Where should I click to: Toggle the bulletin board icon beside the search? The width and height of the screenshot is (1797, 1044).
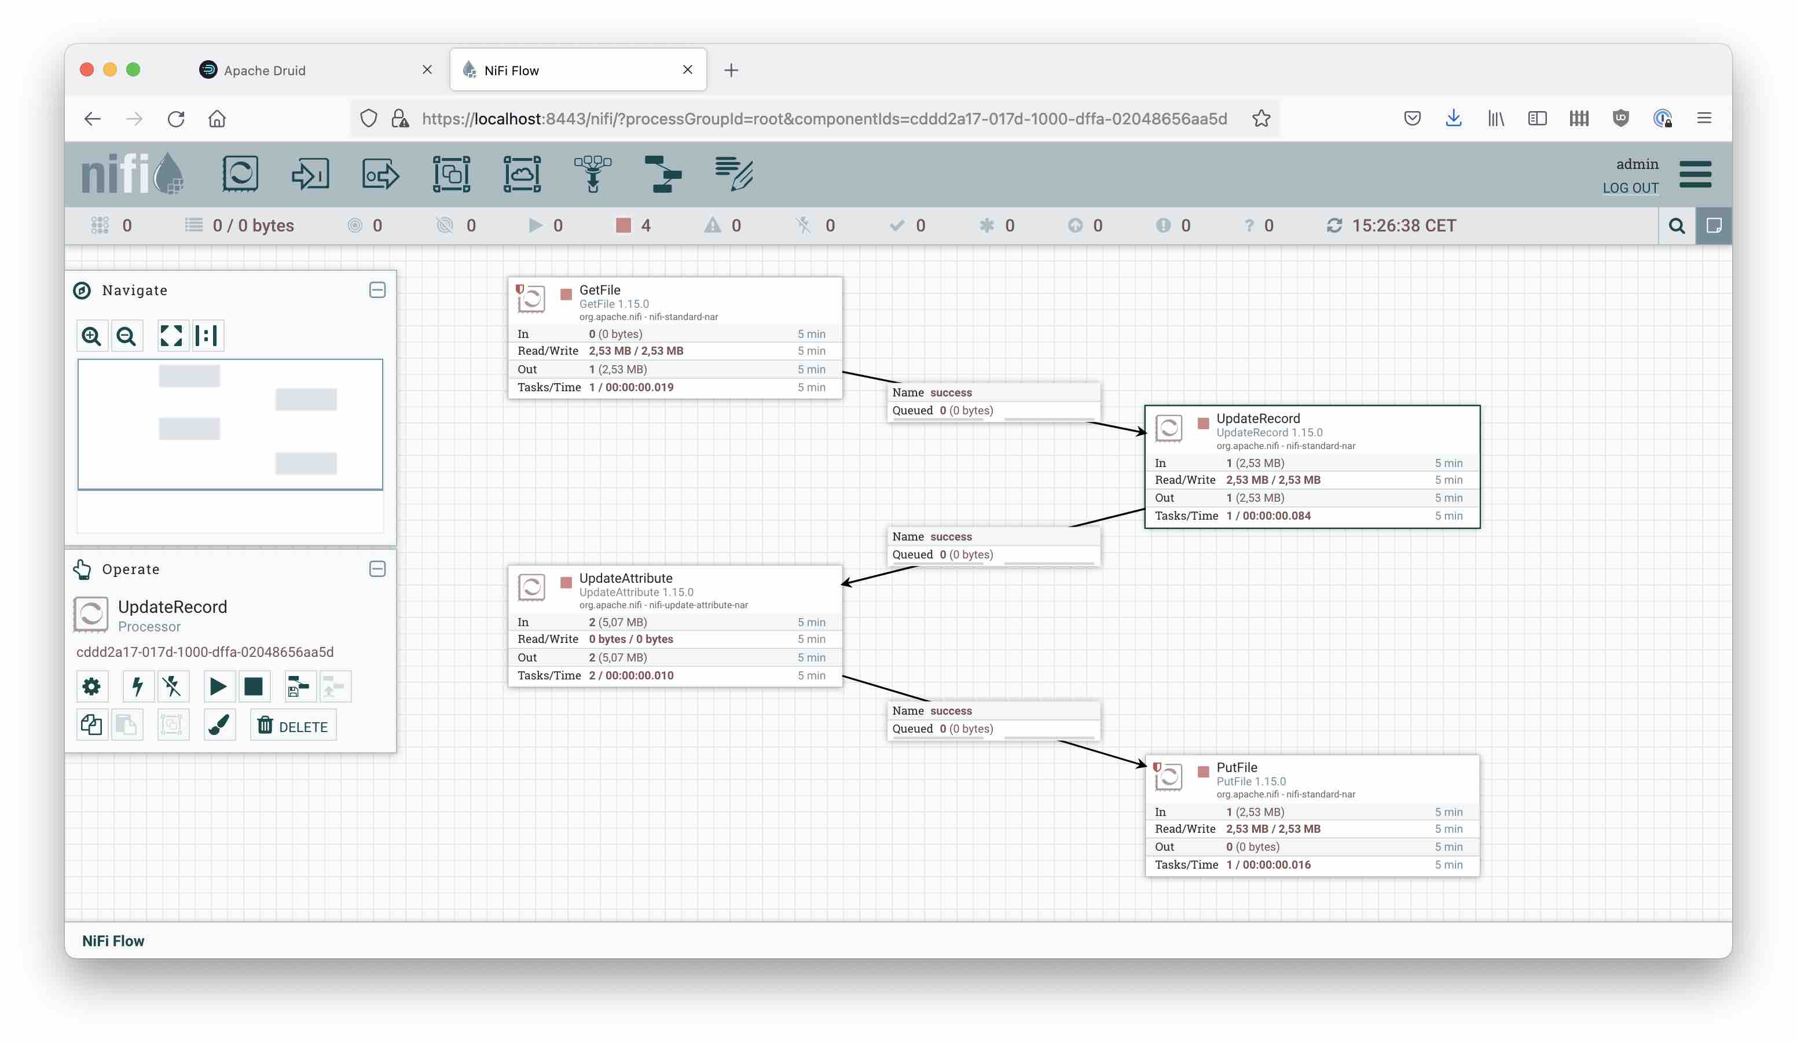click(x=1713, y=226)
